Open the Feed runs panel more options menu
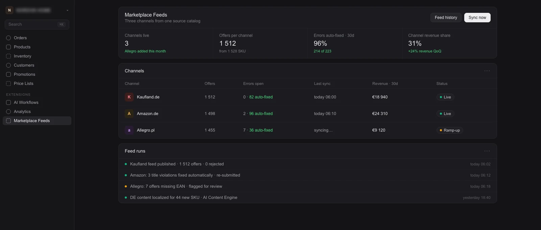 tap(487, 151)
